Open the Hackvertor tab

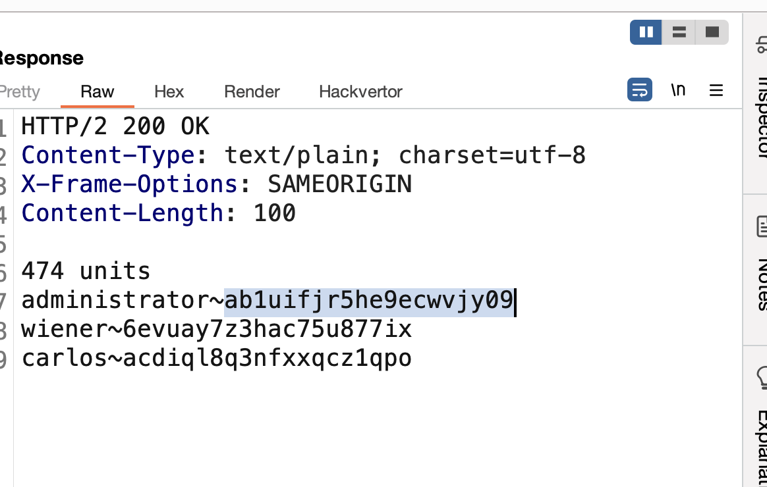(x=360, y=92)
